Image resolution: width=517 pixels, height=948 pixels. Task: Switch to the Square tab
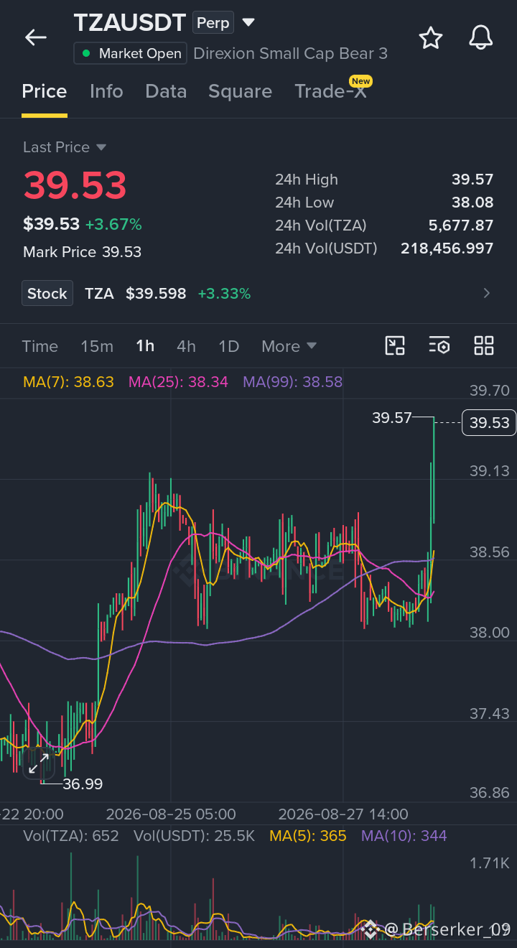tap(240, 91)
